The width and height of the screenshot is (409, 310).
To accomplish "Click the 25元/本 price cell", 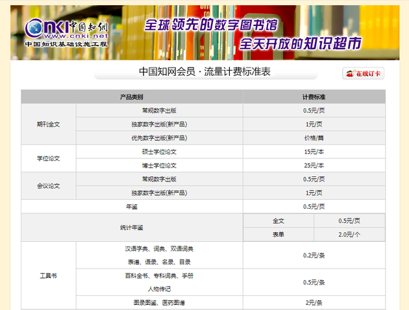I will pyautogui.click(x=314, y=165).
